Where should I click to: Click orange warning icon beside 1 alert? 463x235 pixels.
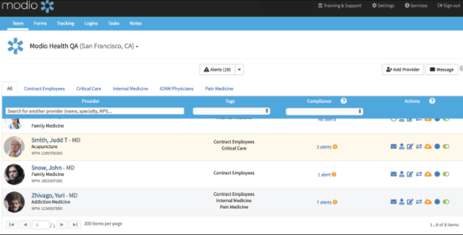[334, 174]
